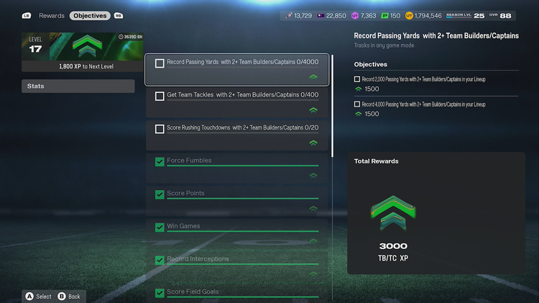Click the purple UT points icon

[x=355, y=16]
